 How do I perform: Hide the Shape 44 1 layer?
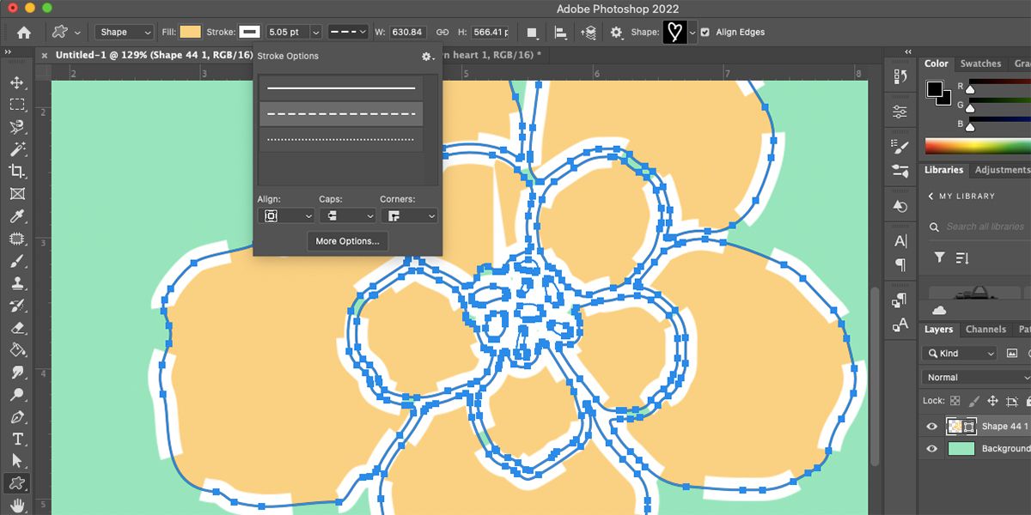[x=932, y=426]
